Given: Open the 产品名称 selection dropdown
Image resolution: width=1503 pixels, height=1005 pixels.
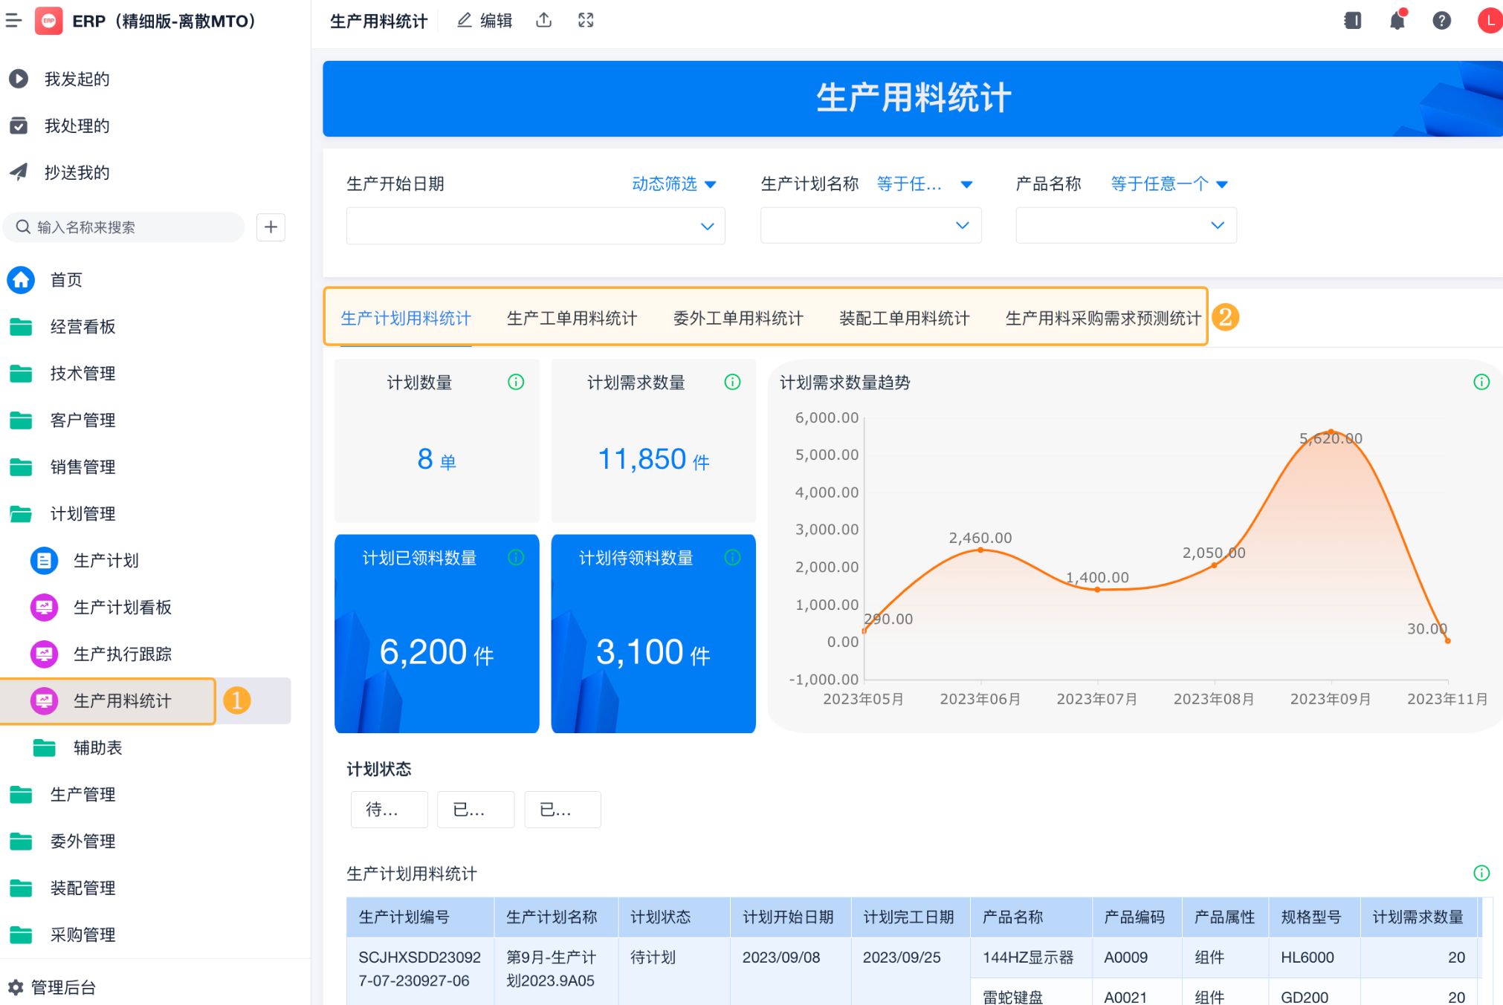Looking at the screenshot, I should tap(1125, 225).
